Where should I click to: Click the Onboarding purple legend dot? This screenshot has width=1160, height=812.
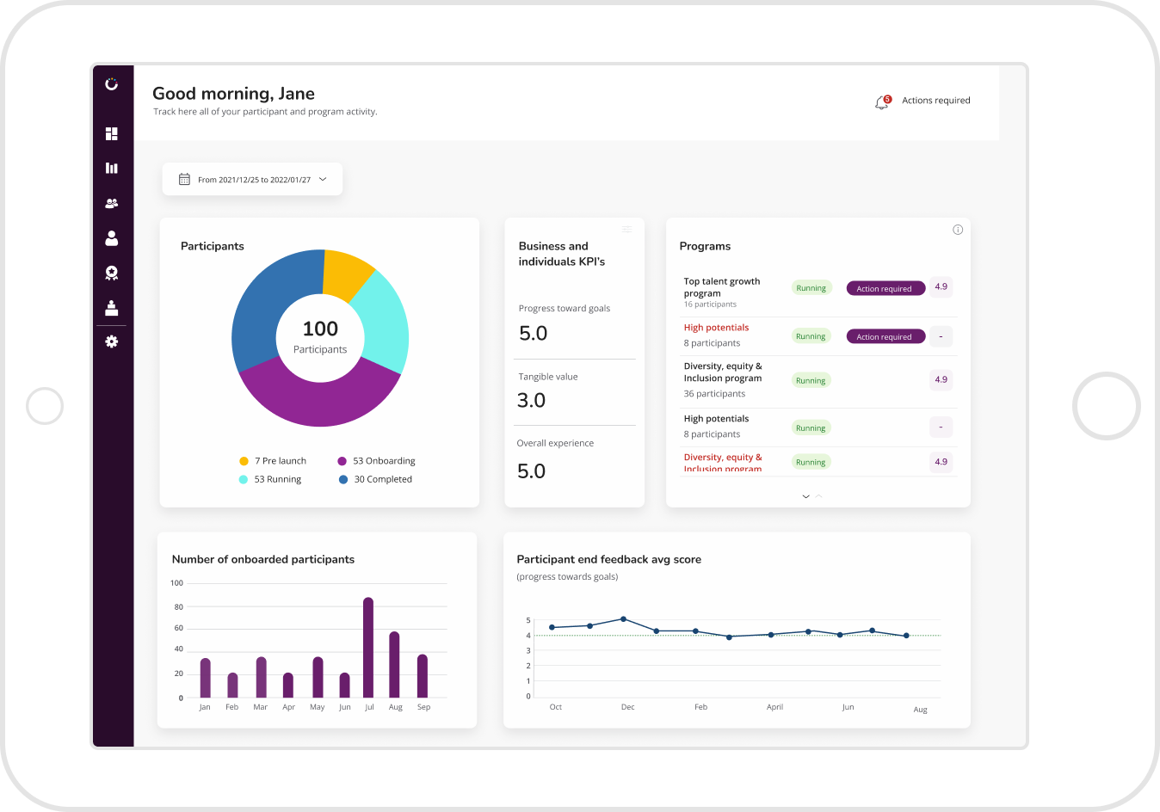pyautogui.click(x=342, y=461)
